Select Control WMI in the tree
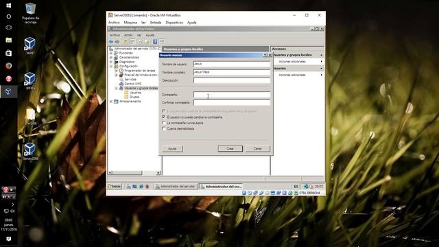The height and width of the screenshot is (247, 439). 130,84
